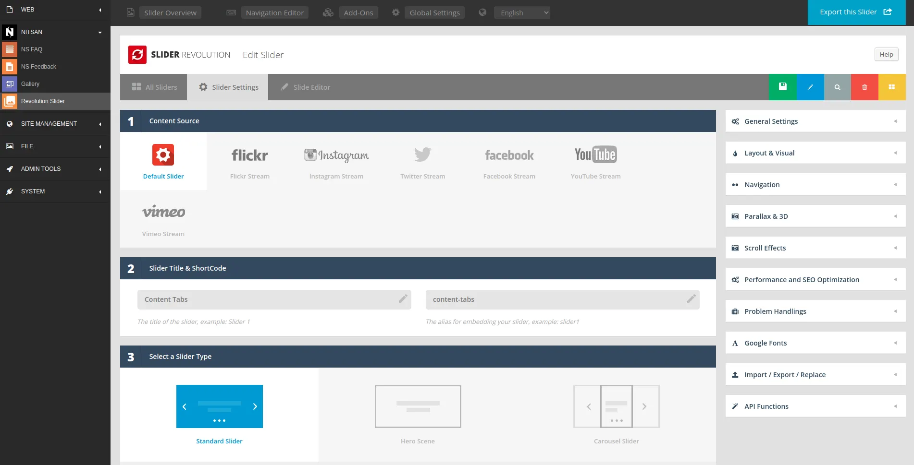Choose Twitter Stream as content source
Image resolution: width=914 pixels, height=465 pixels.
pos(423,161)
